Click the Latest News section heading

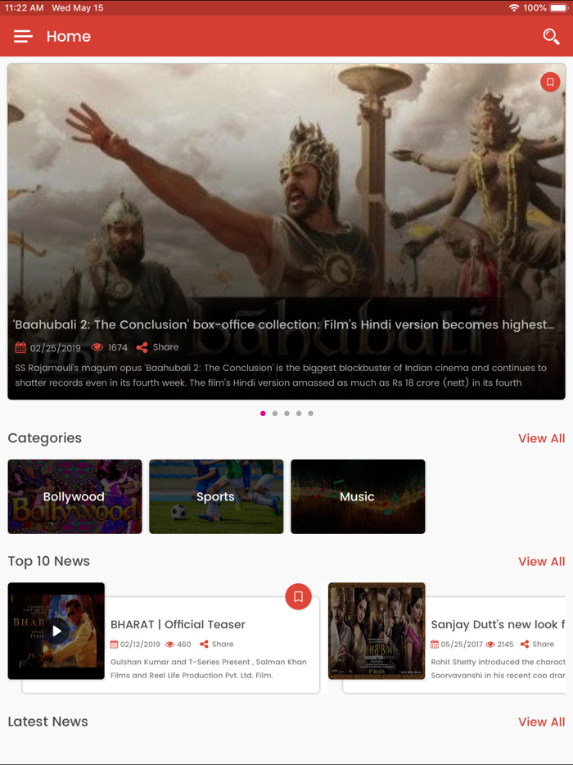[x=47, y=722]
